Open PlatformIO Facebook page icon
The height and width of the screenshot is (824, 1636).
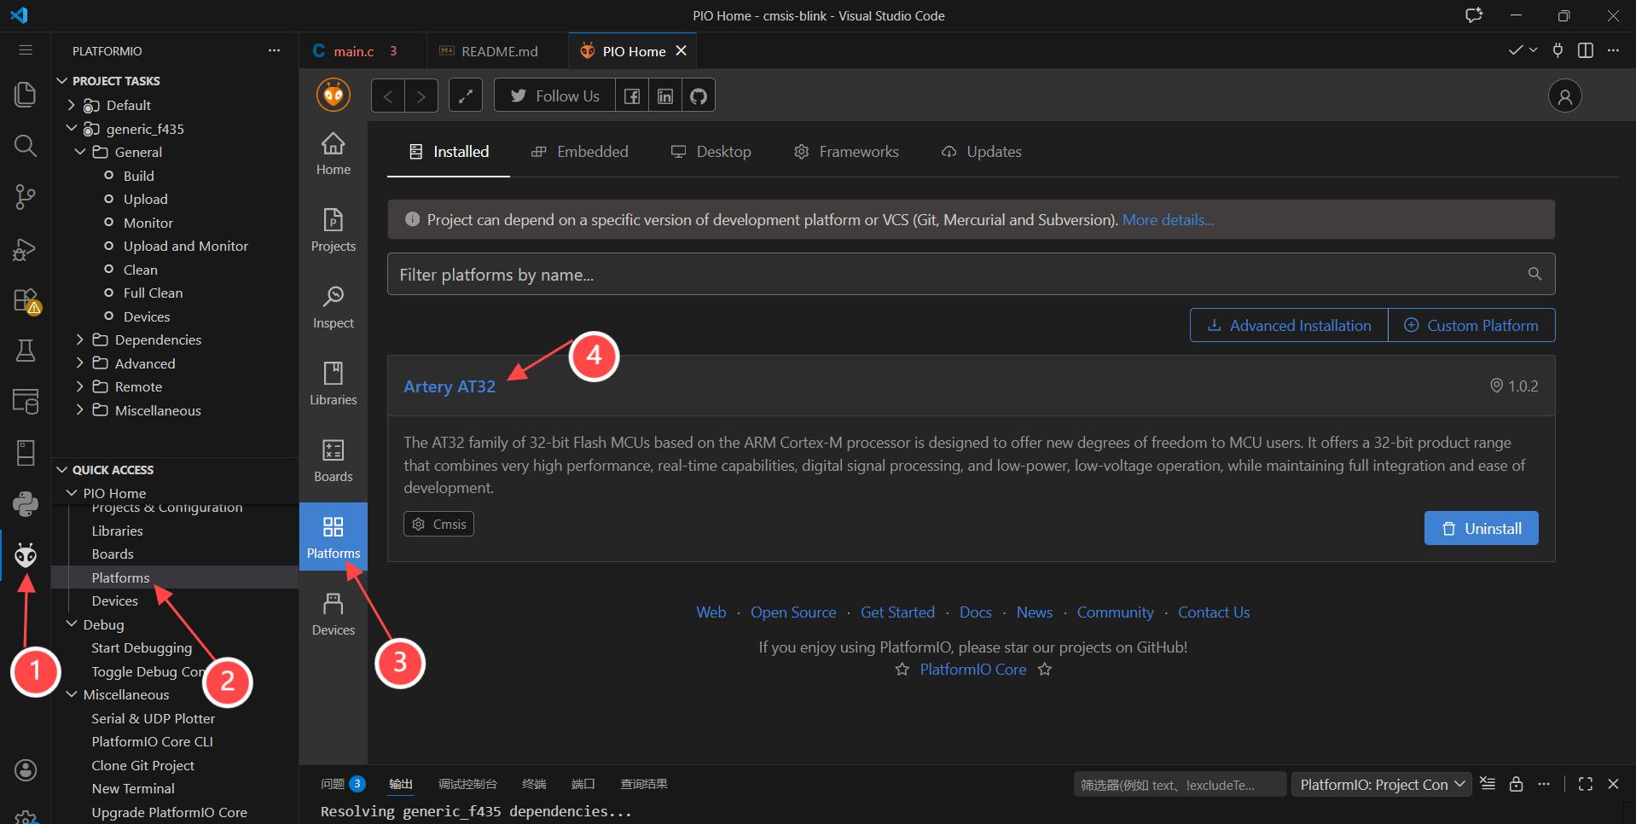(632, 96)
